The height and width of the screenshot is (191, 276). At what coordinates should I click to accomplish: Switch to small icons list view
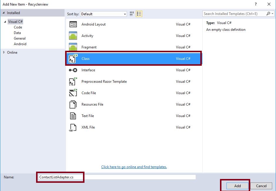(139, 14)
